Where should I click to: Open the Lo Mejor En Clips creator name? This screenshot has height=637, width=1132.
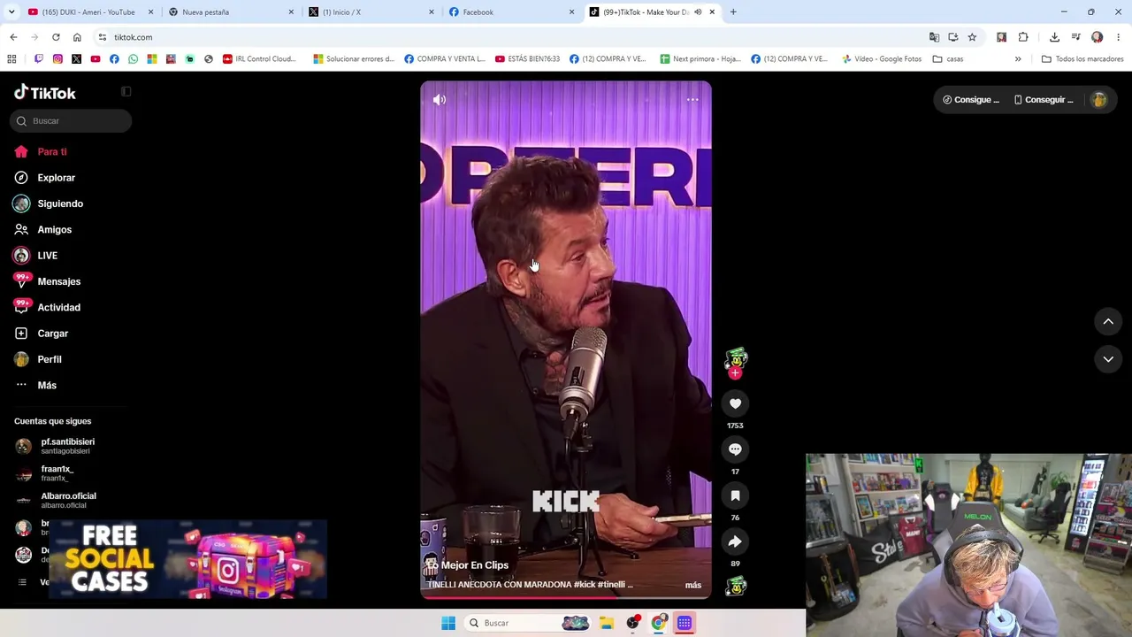[x=468, y=565]
